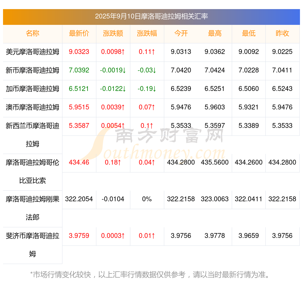Click change percent 0.07↑

(147, 107)
